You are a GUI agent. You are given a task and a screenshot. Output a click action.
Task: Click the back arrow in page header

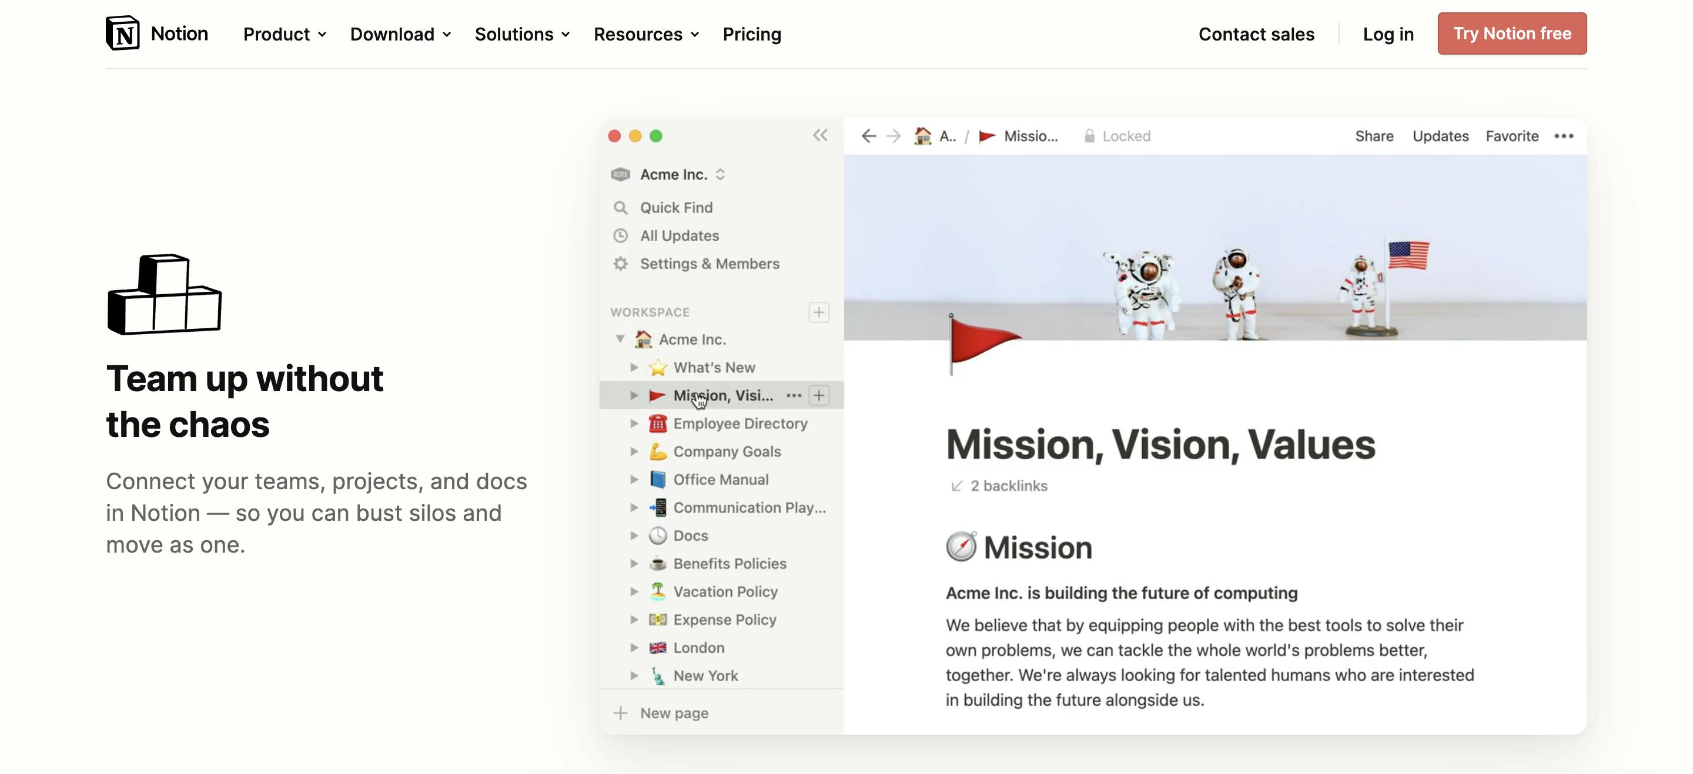point(869,136)
